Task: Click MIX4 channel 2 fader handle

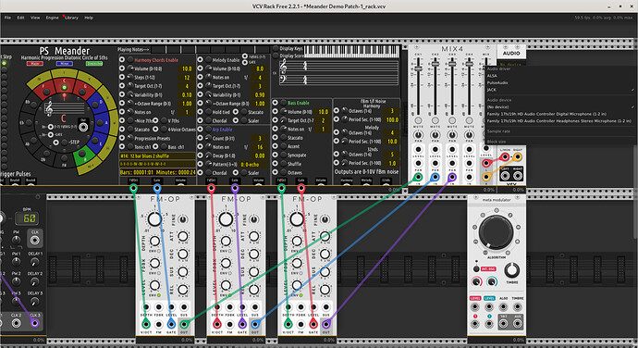Action: (x=436, y=63)
